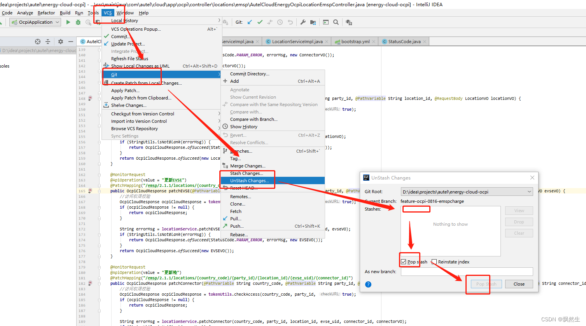586x326 pixels.
Task: Open Project Structure folder icon
Action: 313,22
